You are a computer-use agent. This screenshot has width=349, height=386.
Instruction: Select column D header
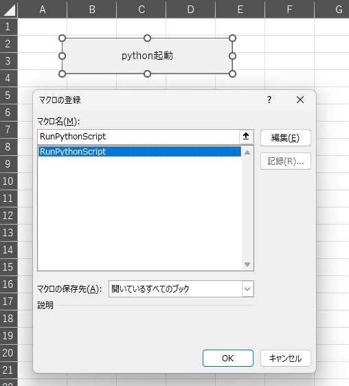pyautogui.click(x=191, y=10)
